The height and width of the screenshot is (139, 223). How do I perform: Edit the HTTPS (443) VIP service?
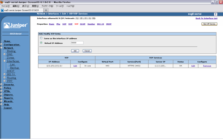193,66
